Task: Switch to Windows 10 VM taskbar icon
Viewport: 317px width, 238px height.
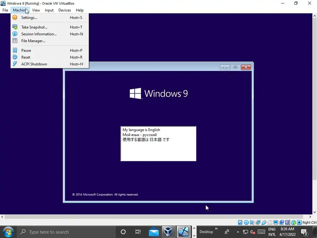Action: (184, 232)
